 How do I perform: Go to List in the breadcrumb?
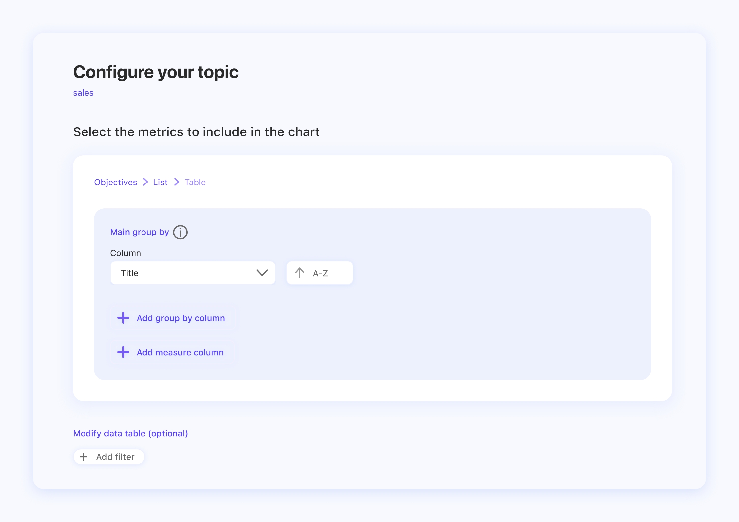point(160,182)
